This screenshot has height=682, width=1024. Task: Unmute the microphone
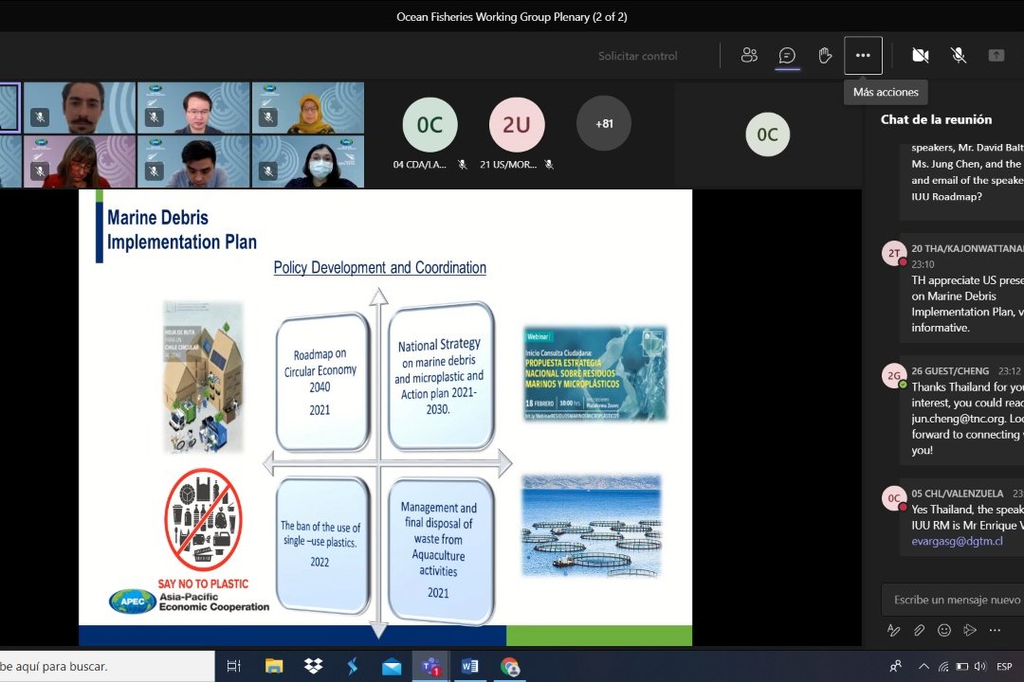tap(958, 56)
